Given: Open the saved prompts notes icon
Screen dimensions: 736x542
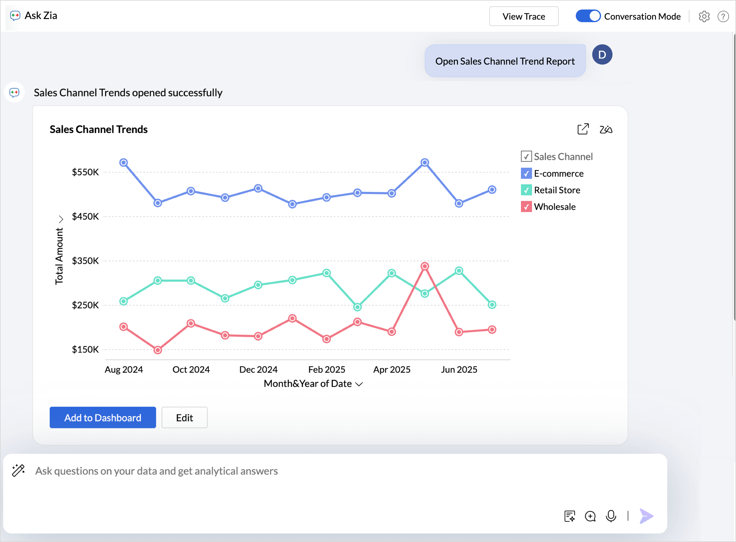Looking at the screenshot, I should point(570,516).
